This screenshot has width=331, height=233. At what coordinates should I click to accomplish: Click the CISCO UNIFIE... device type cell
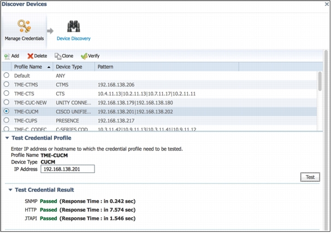coord(73,112)
